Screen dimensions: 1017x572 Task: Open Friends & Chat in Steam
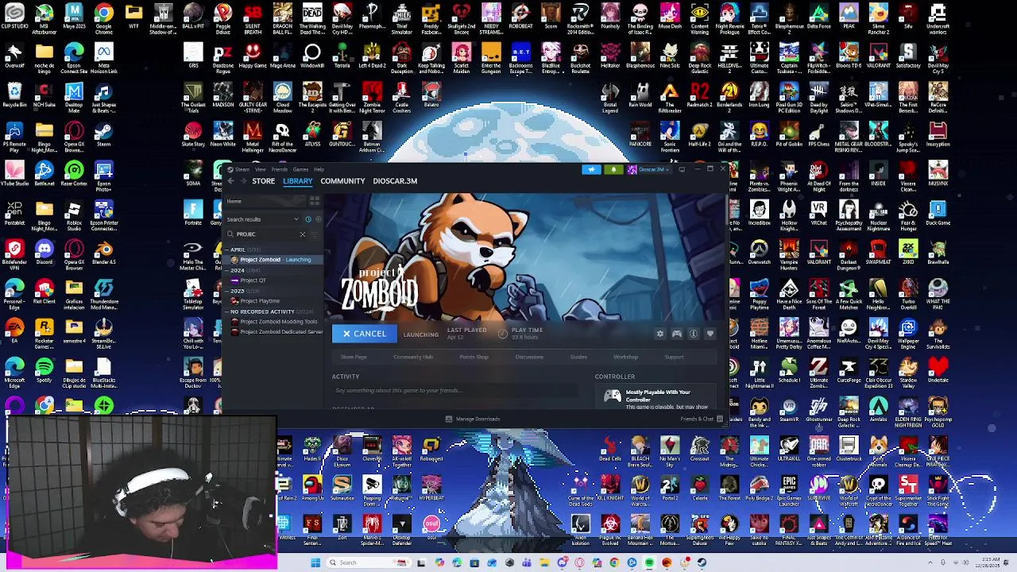[x=701, y=419]
